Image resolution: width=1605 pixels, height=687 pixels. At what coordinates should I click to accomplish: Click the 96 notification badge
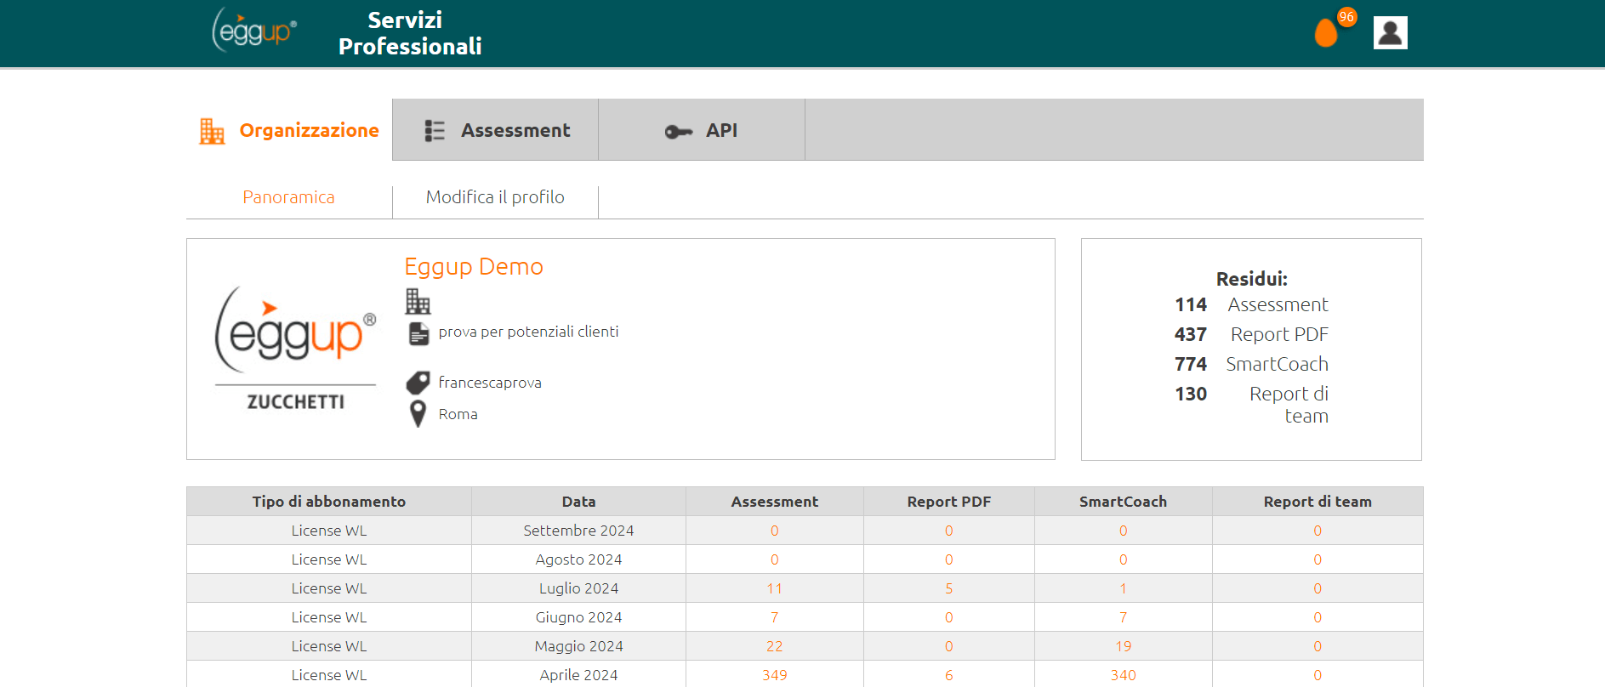click(x=1346, y=17)
